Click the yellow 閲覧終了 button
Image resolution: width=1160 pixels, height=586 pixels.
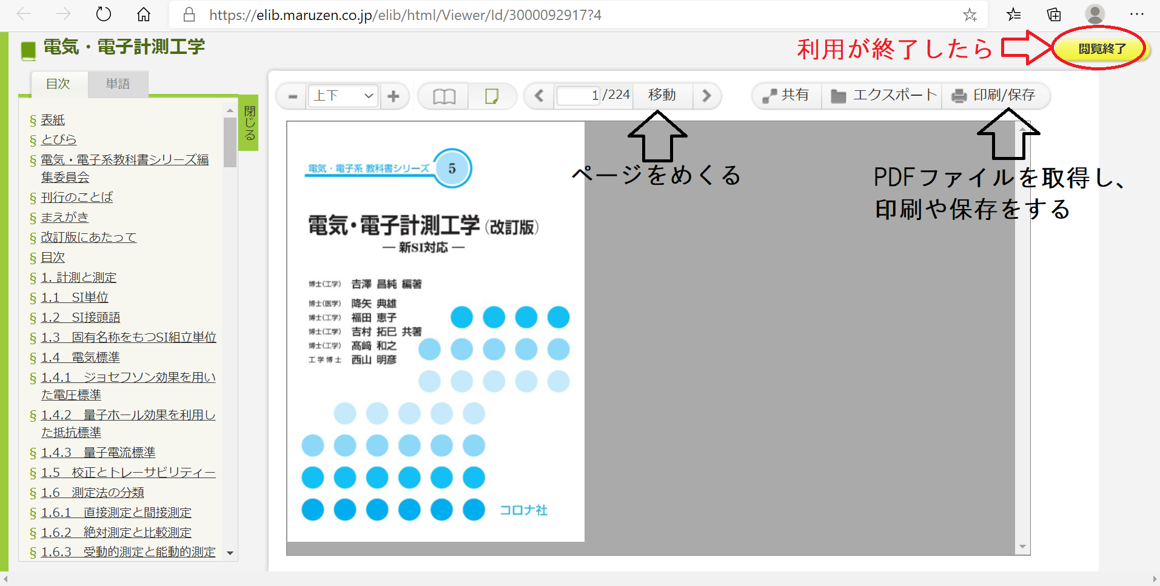1101,48
